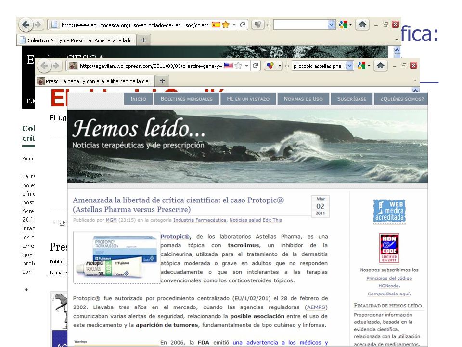Expand address bar history dropdown in egavilan window

point(246,66)
